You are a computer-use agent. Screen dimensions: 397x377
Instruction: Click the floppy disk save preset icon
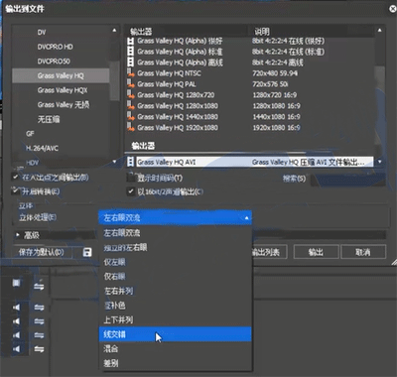coord(87,253)
